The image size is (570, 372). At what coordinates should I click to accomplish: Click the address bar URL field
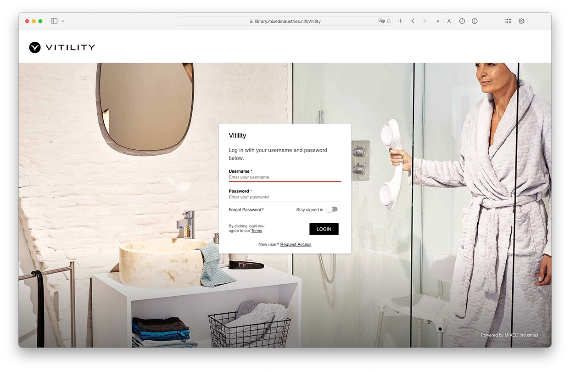pyautogui.click(x=285, y=21)
